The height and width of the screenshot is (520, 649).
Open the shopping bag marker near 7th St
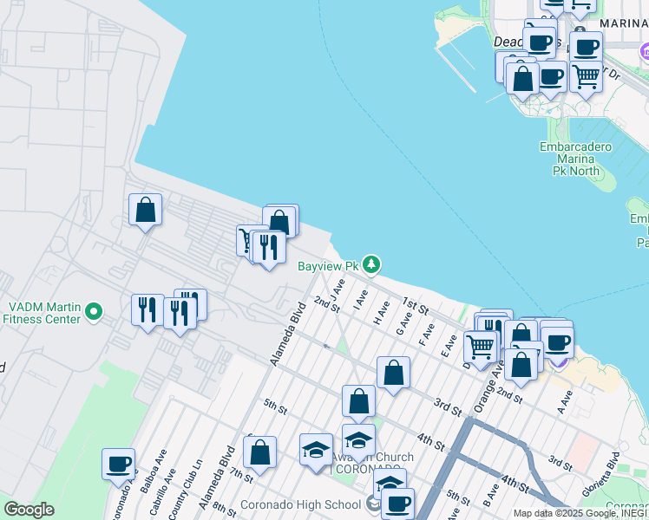(260, 452)
